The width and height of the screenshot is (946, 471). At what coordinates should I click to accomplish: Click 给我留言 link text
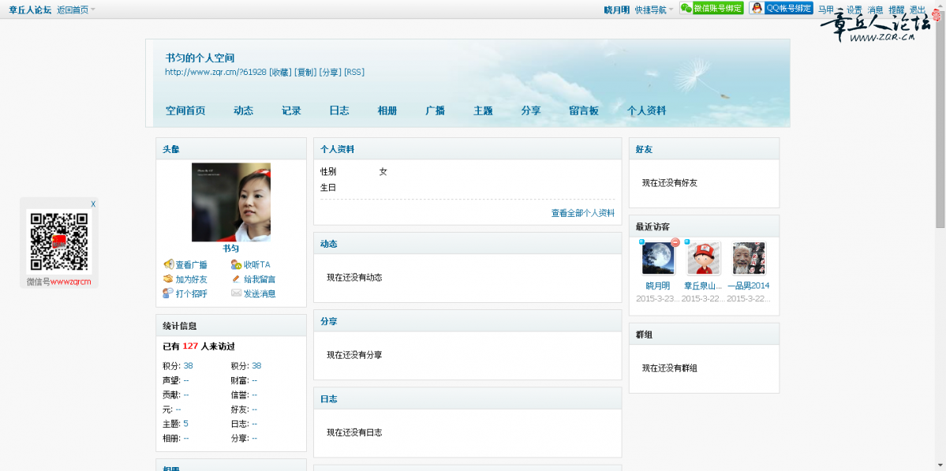260,279
